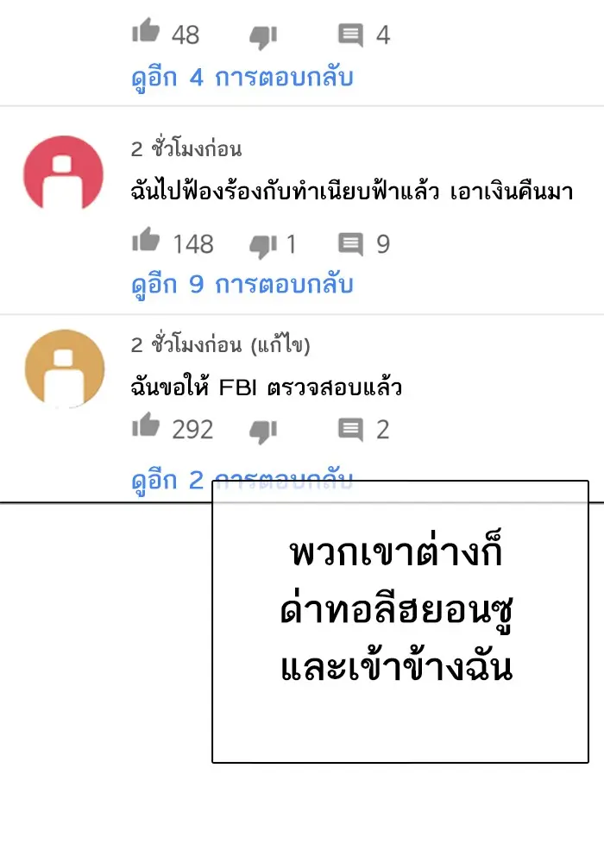
Task: Click the narration box with พวกเขาต่างก็ text
Action: tap(400, 622)
